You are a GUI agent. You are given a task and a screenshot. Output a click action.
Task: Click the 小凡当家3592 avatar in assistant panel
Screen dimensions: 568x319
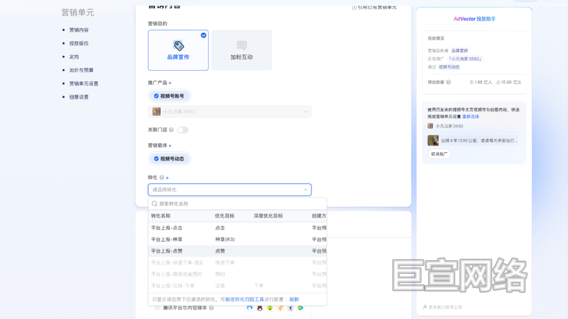point(430,126)
